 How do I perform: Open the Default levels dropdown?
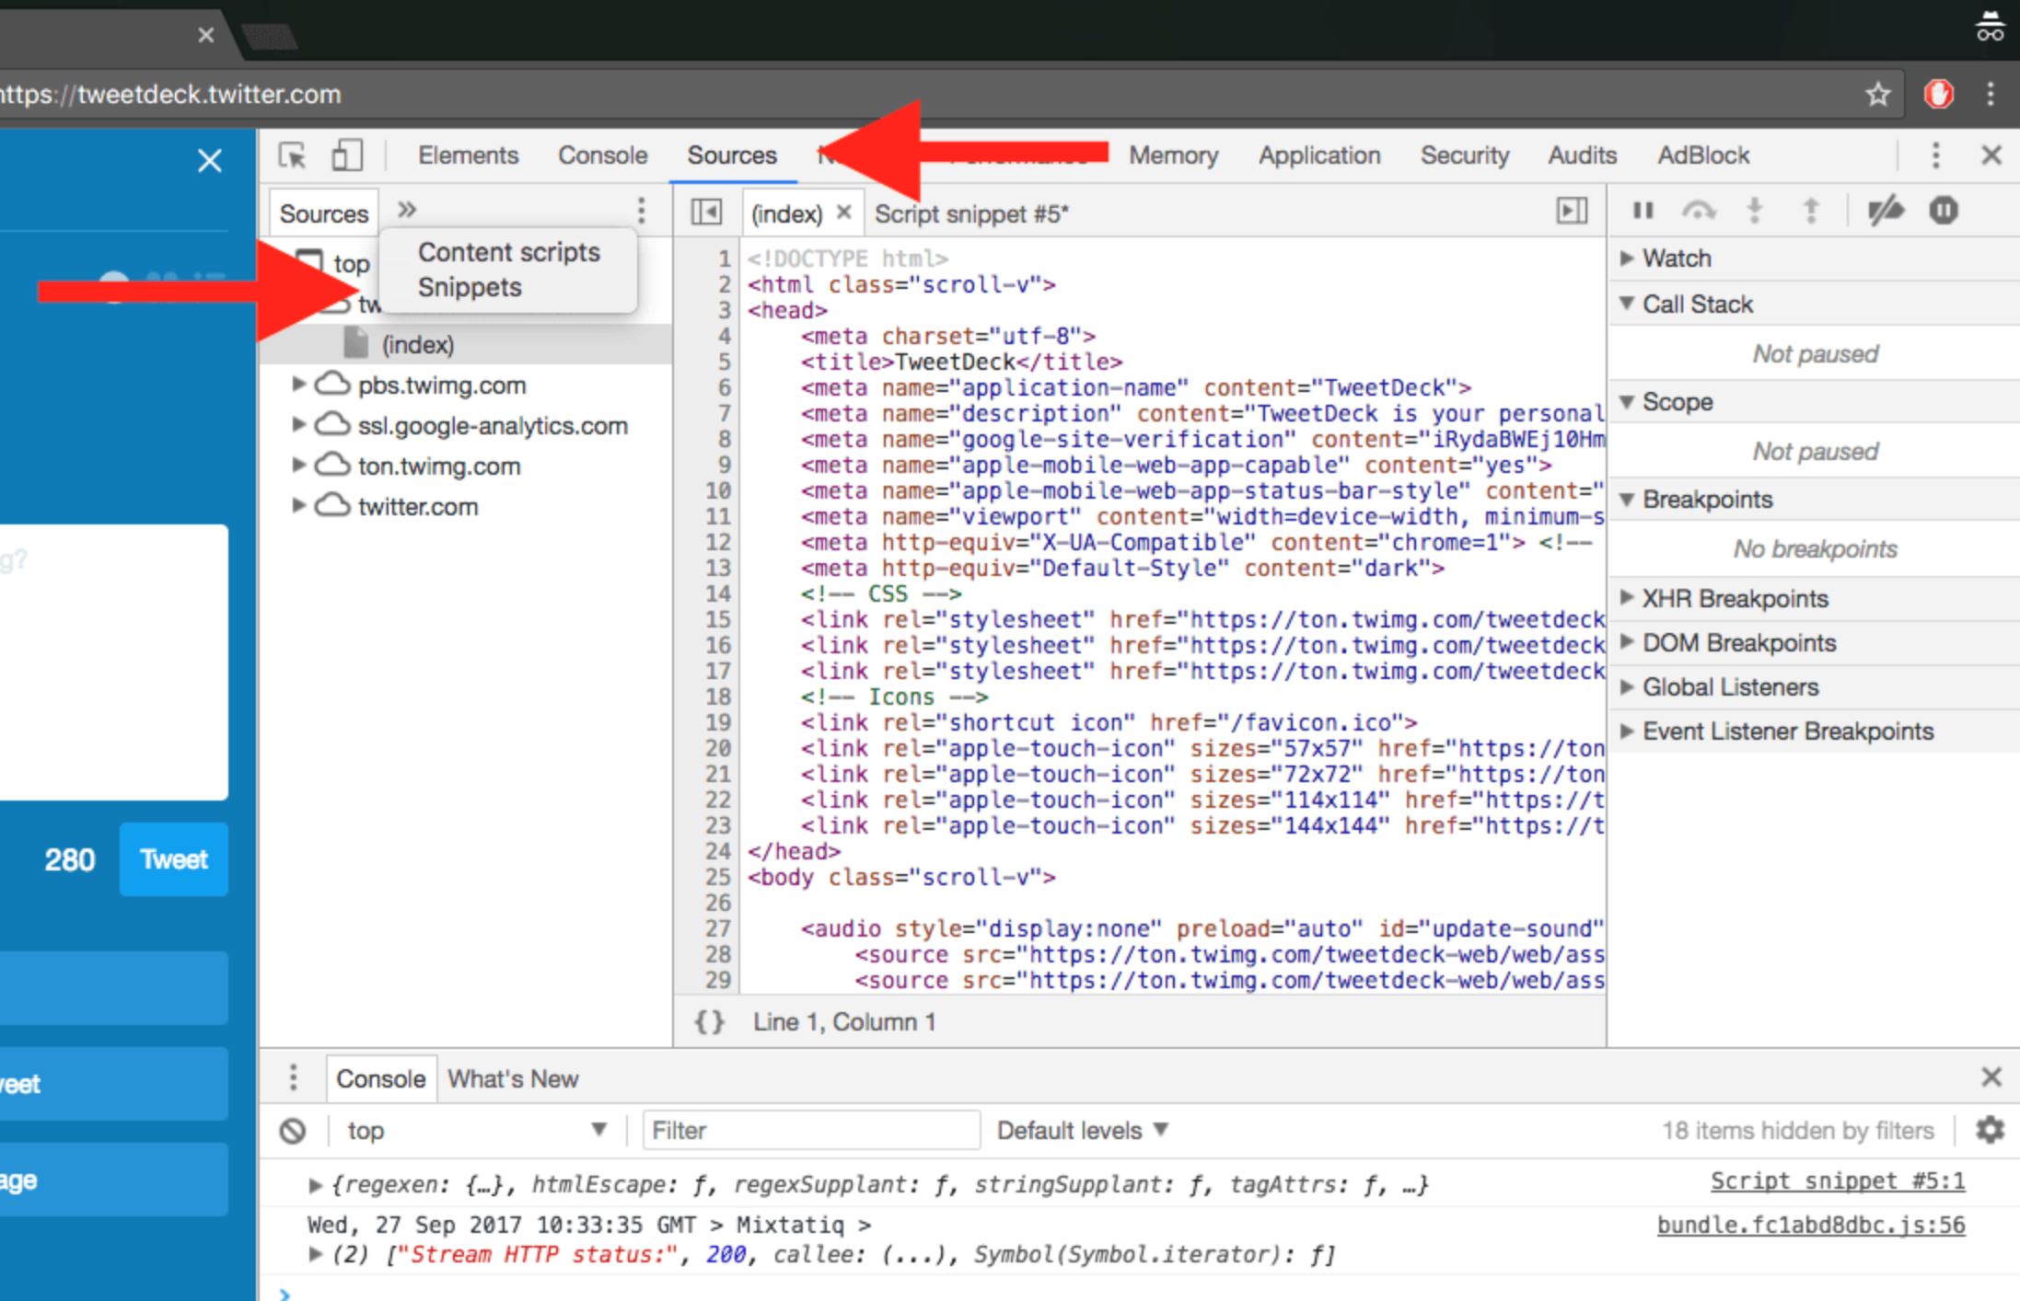pyautogui.click(x=1082, y=1131)
